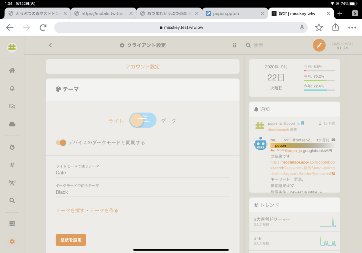Image resolution: width=362 pixels, height=253 pixels.
Task: Open @popn_ja mention in bot reply
Action: [293, 150]
